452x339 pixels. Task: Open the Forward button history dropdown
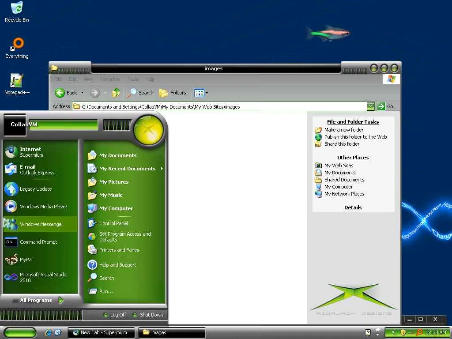tap(105, 93)
